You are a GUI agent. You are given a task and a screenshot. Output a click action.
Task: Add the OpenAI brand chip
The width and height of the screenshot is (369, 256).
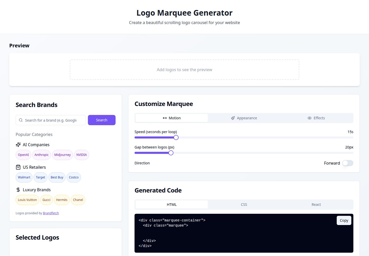coord(23,155)
